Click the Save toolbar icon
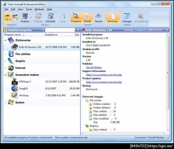Image resolution: width=174 pixels, height=149 pixels. 63,18
